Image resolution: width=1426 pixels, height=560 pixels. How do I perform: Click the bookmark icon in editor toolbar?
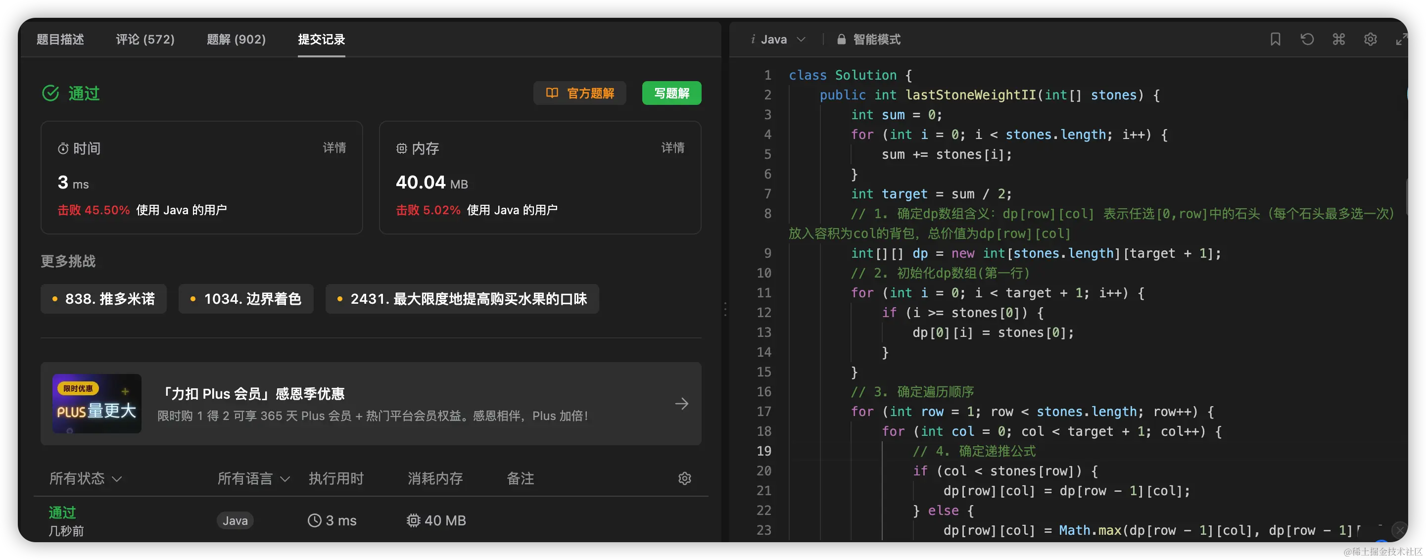(x=1275, y=39)
